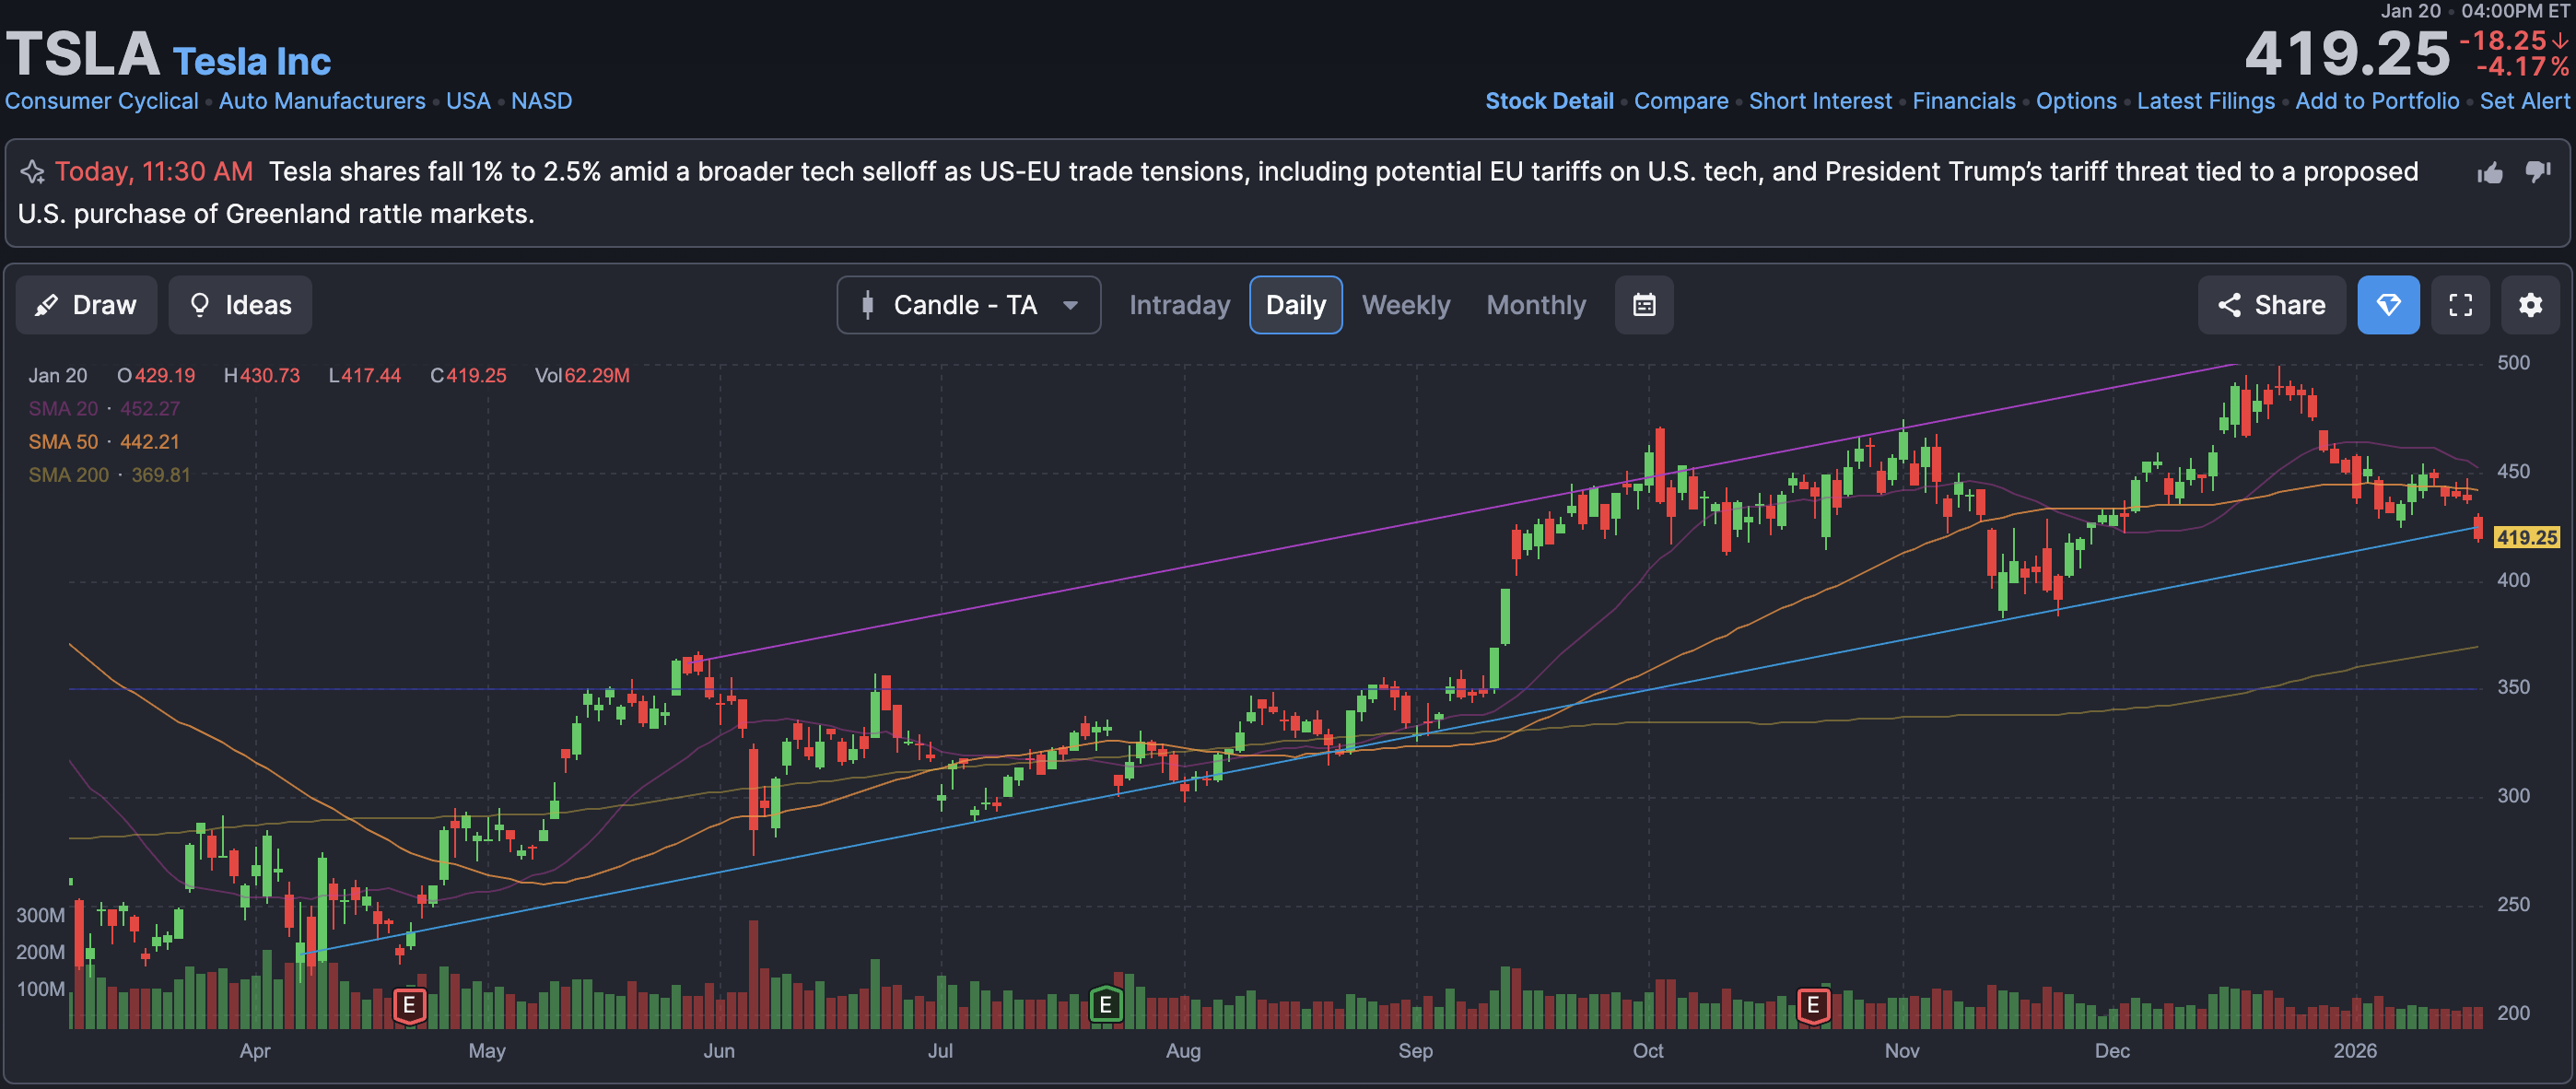This screenshot has height=1089, width=2576.
Task: Open the Ideas button
Action: [240, 305]
